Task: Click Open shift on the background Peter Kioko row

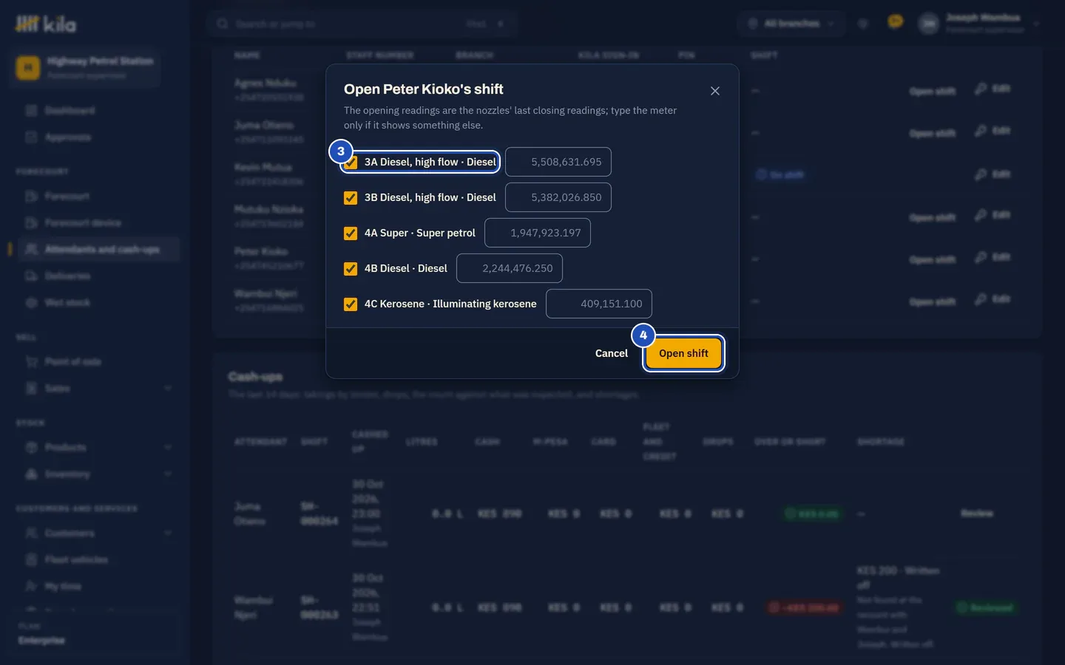Action: pos(933,259)
